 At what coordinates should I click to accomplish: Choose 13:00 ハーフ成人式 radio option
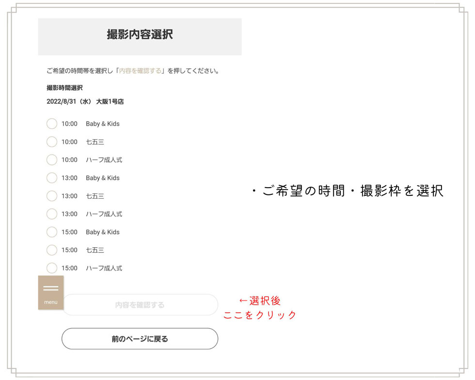tap(52, 214)
